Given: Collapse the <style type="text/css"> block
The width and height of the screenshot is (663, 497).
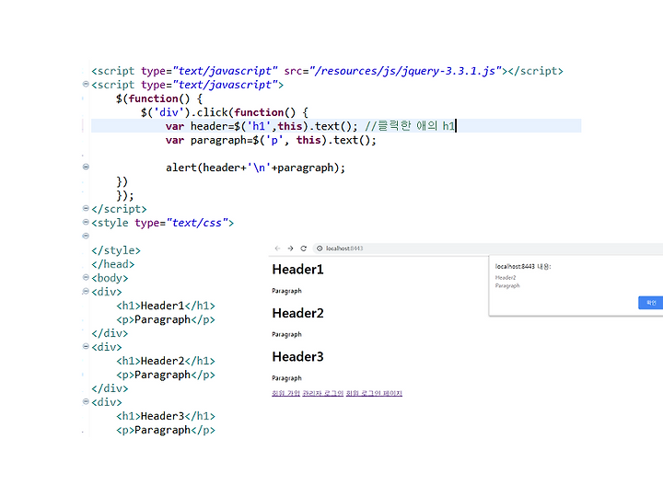Looking at the screenshot, I should click(x=86, y=223).
